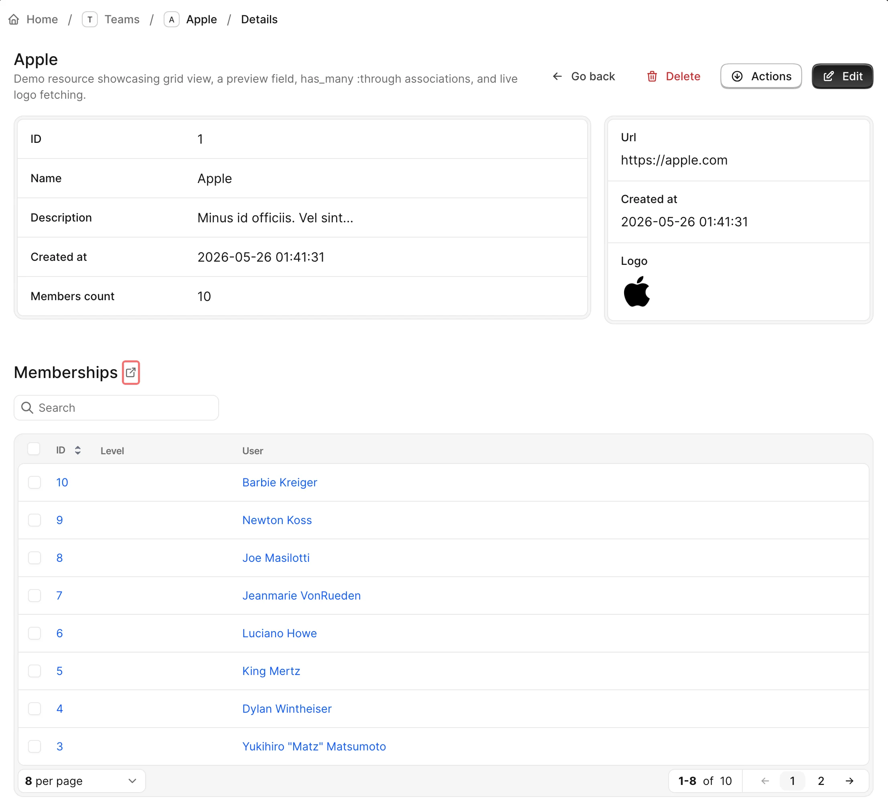Open the Apple breadcrumb link
The height and width of the screenshot is (805, 888).
201,19
